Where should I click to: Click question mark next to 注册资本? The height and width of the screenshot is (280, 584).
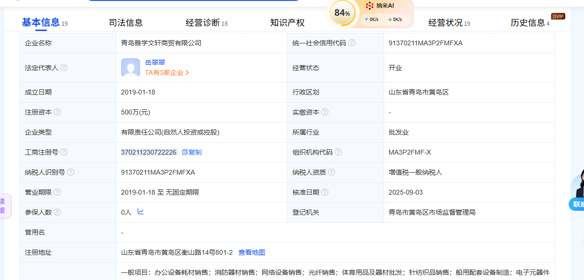pos(57,112)
